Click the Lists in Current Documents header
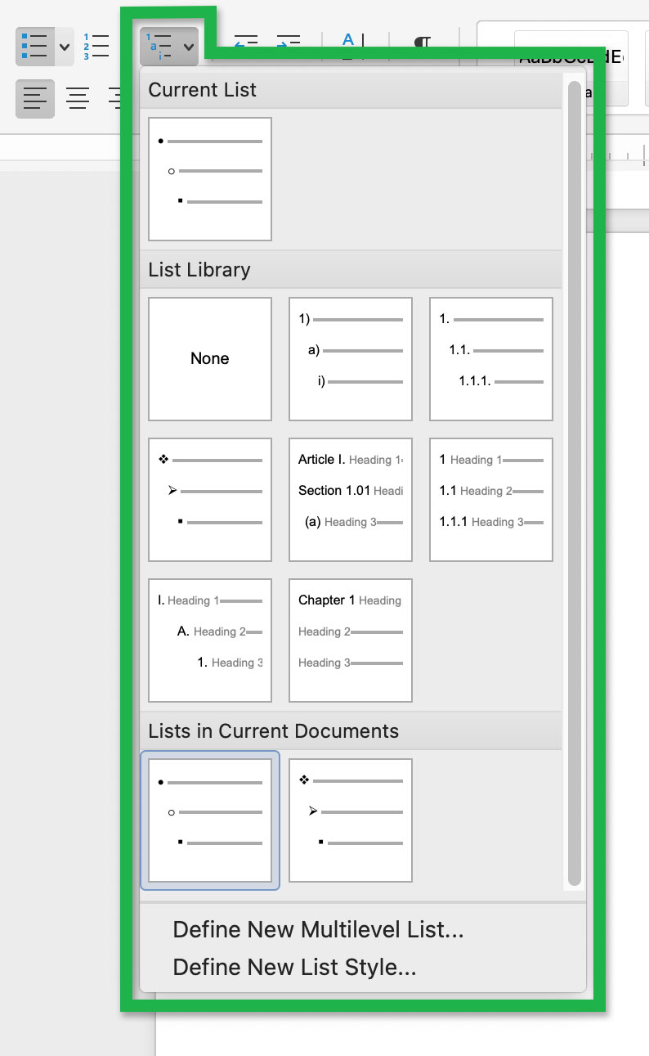 tap(351, 731)
